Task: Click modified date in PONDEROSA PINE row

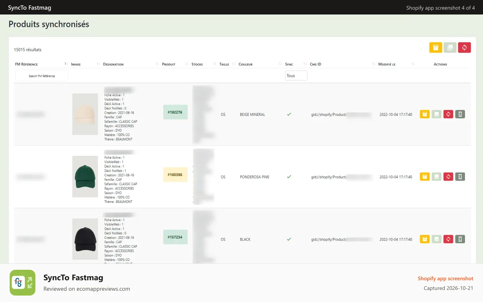Action: (x=396, y=177)
